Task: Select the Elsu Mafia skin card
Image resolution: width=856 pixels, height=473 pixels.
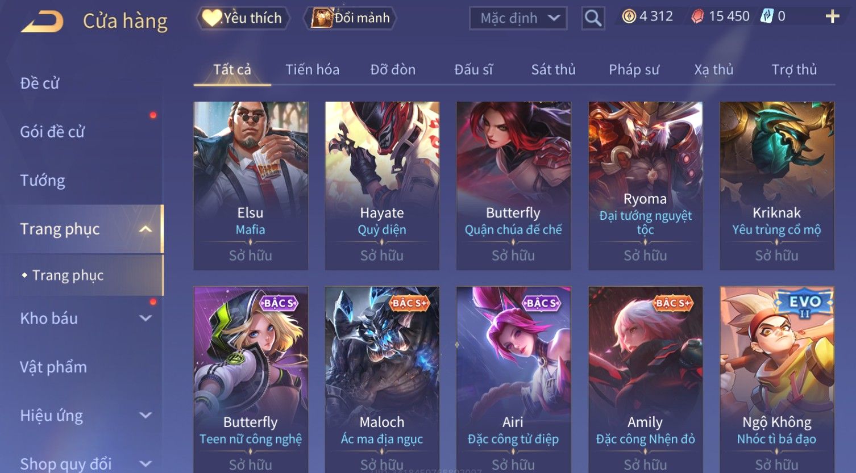Action: (x=251, y=186)
